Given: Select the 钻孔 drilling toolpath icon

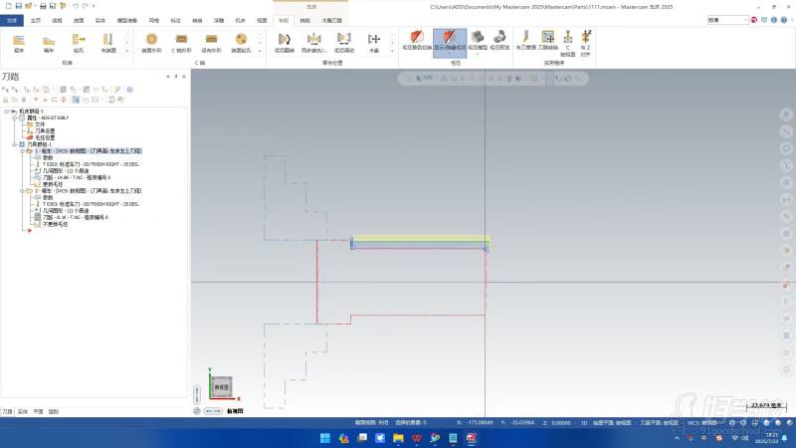Looking at the screenshot, I should click(x=79, y=40).
